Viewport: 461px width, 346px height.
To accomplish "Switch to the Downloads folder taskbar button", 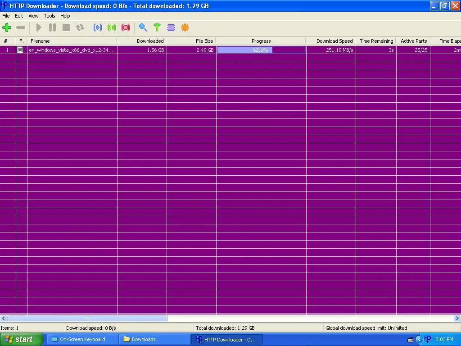I will [x=154, y=339].
